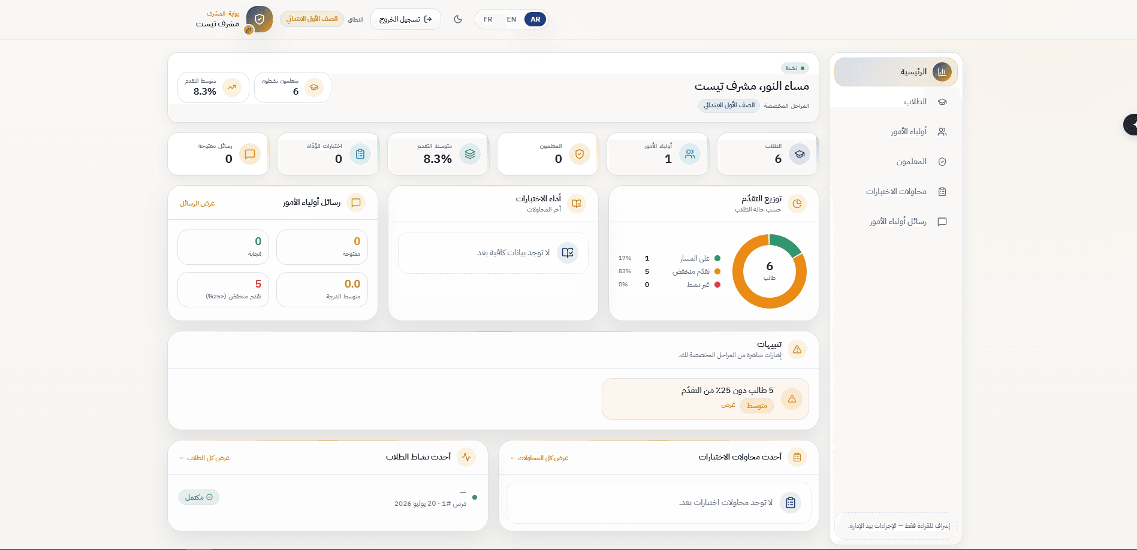Image resolution: width=1137 pixels, height=550 pixels.
Task: Click the متوسط severity badge
Action: pos(757,406)
